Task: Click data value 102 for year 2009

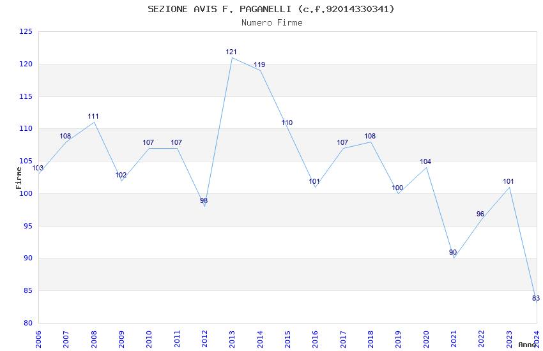Action: (x=121, y=175)
